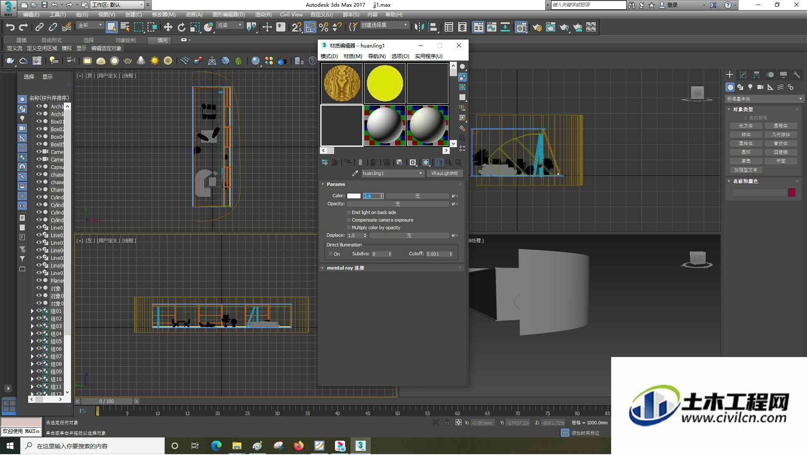
Task: Open Render Setup teapot icon
Action: tap(537, 27)
